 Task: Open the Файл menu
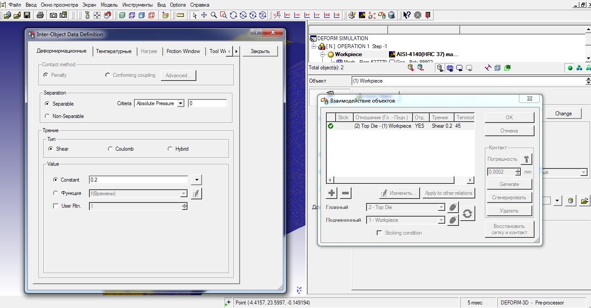(15, 5)
